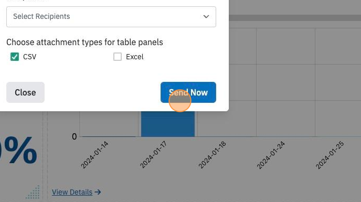Click the 2024-01-17 axis date label
Image resolution: width=361 pixels, height=202 pixels.
click(153, 155)
